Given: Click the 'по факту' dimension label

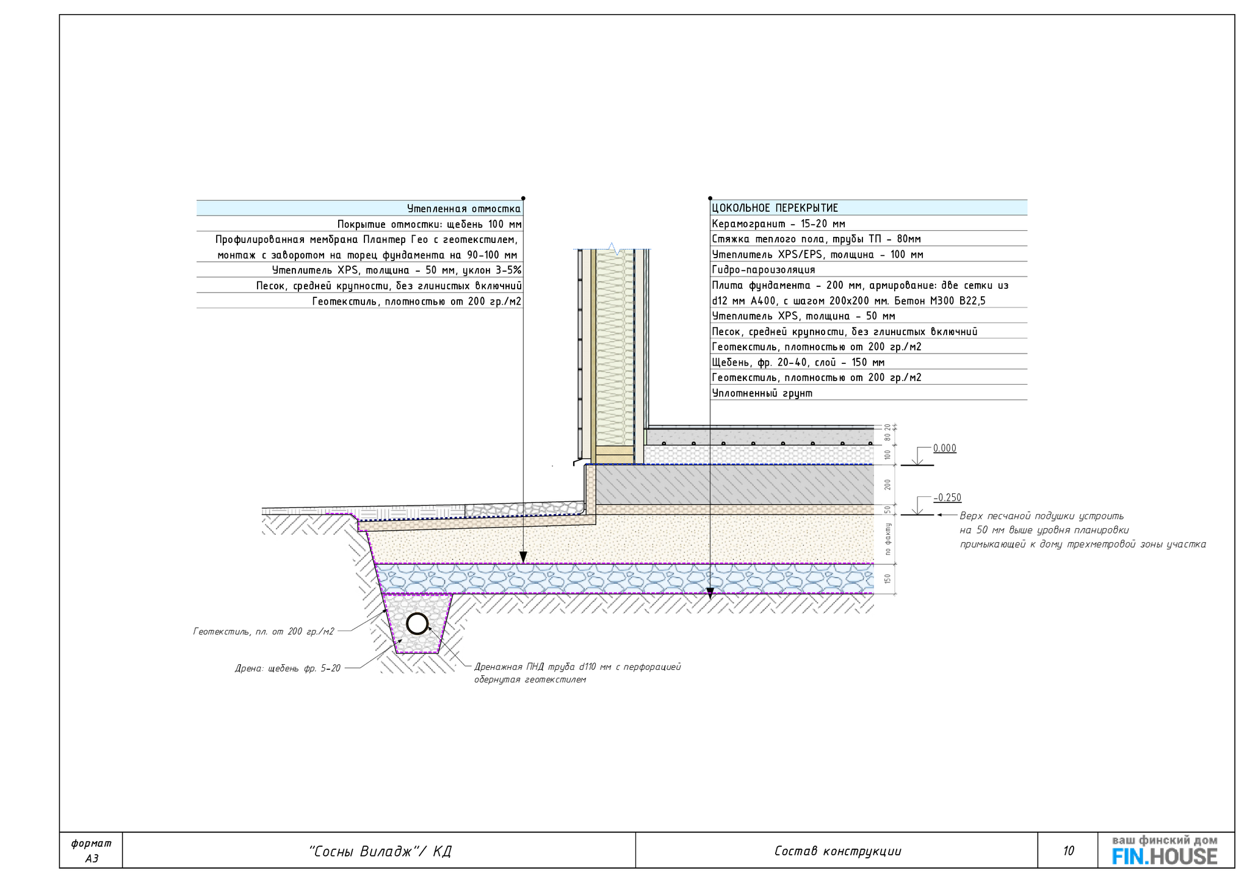Looking at the screenshot, I should point(888,539).
